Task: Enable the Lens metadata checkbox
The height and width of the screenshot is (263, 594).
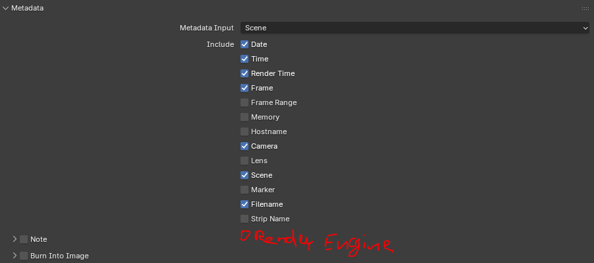Action: point(244,161)
